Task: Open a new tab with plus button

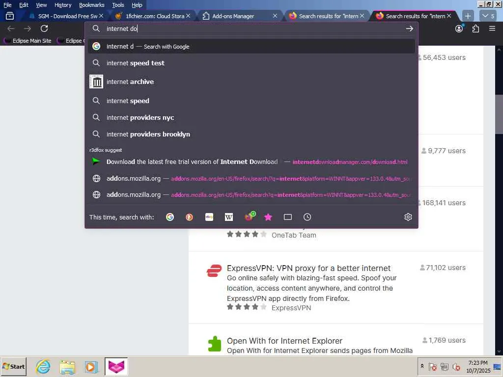Action: click(x=468, y=16)
